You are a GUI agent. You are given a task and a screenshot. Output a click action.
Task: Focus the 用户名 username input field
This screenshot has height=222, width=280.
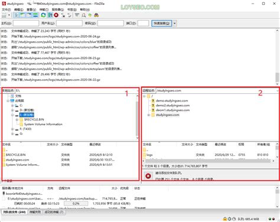click(x=69, y=23)
